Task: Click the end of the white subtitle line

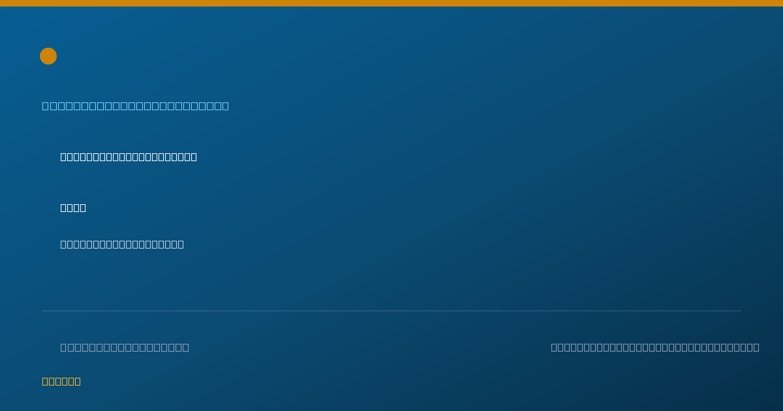Action: pyautogui.click(x=181, y=244)
